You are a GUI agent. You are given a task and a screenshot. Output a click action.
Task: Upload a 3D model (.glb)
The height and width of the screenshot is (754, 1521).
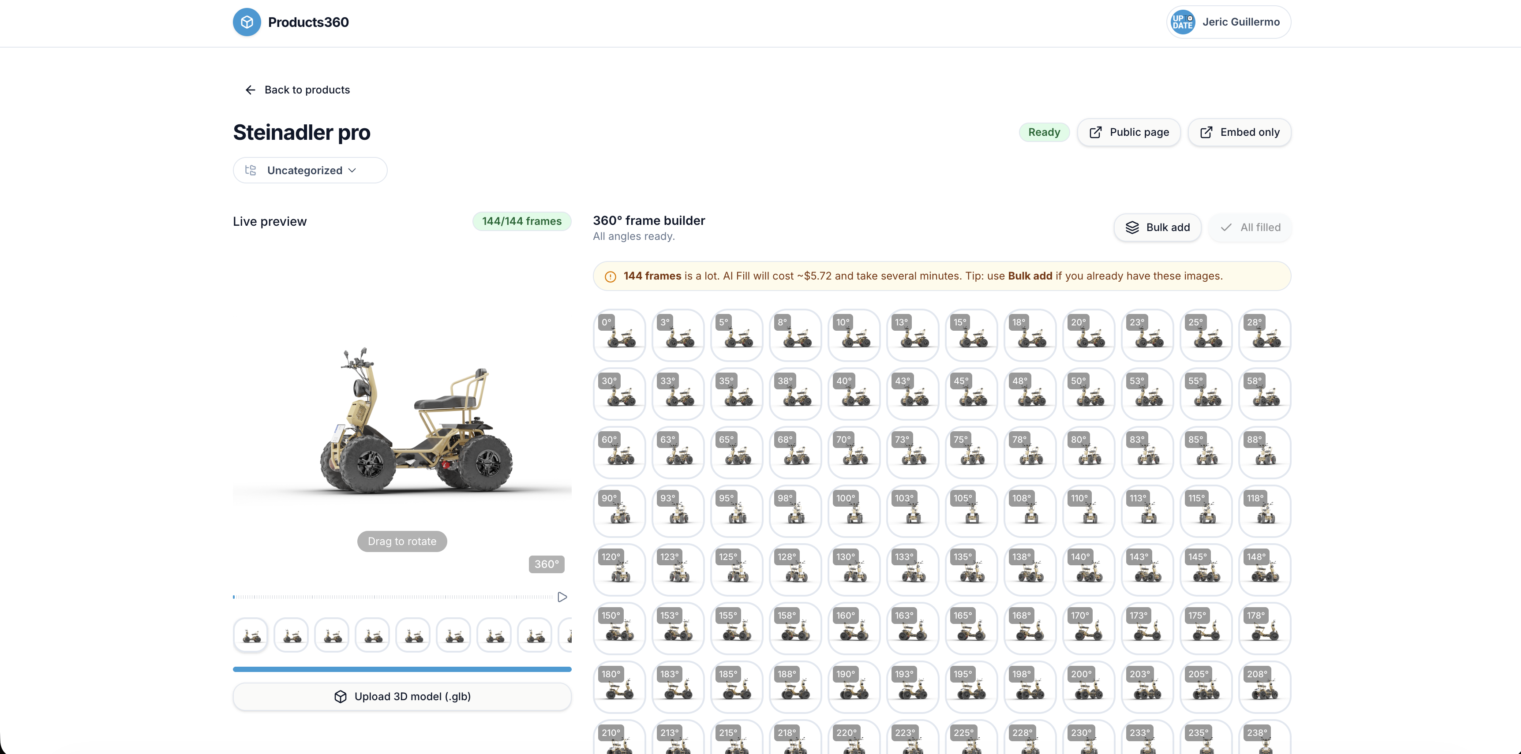(x=402, y=696)
